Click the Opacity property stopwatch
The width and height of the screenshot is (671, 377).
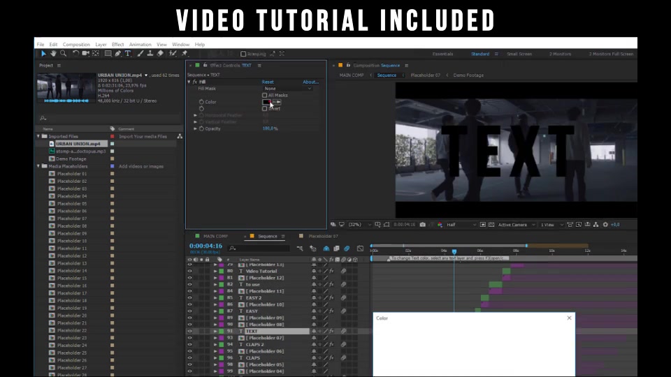201,128
